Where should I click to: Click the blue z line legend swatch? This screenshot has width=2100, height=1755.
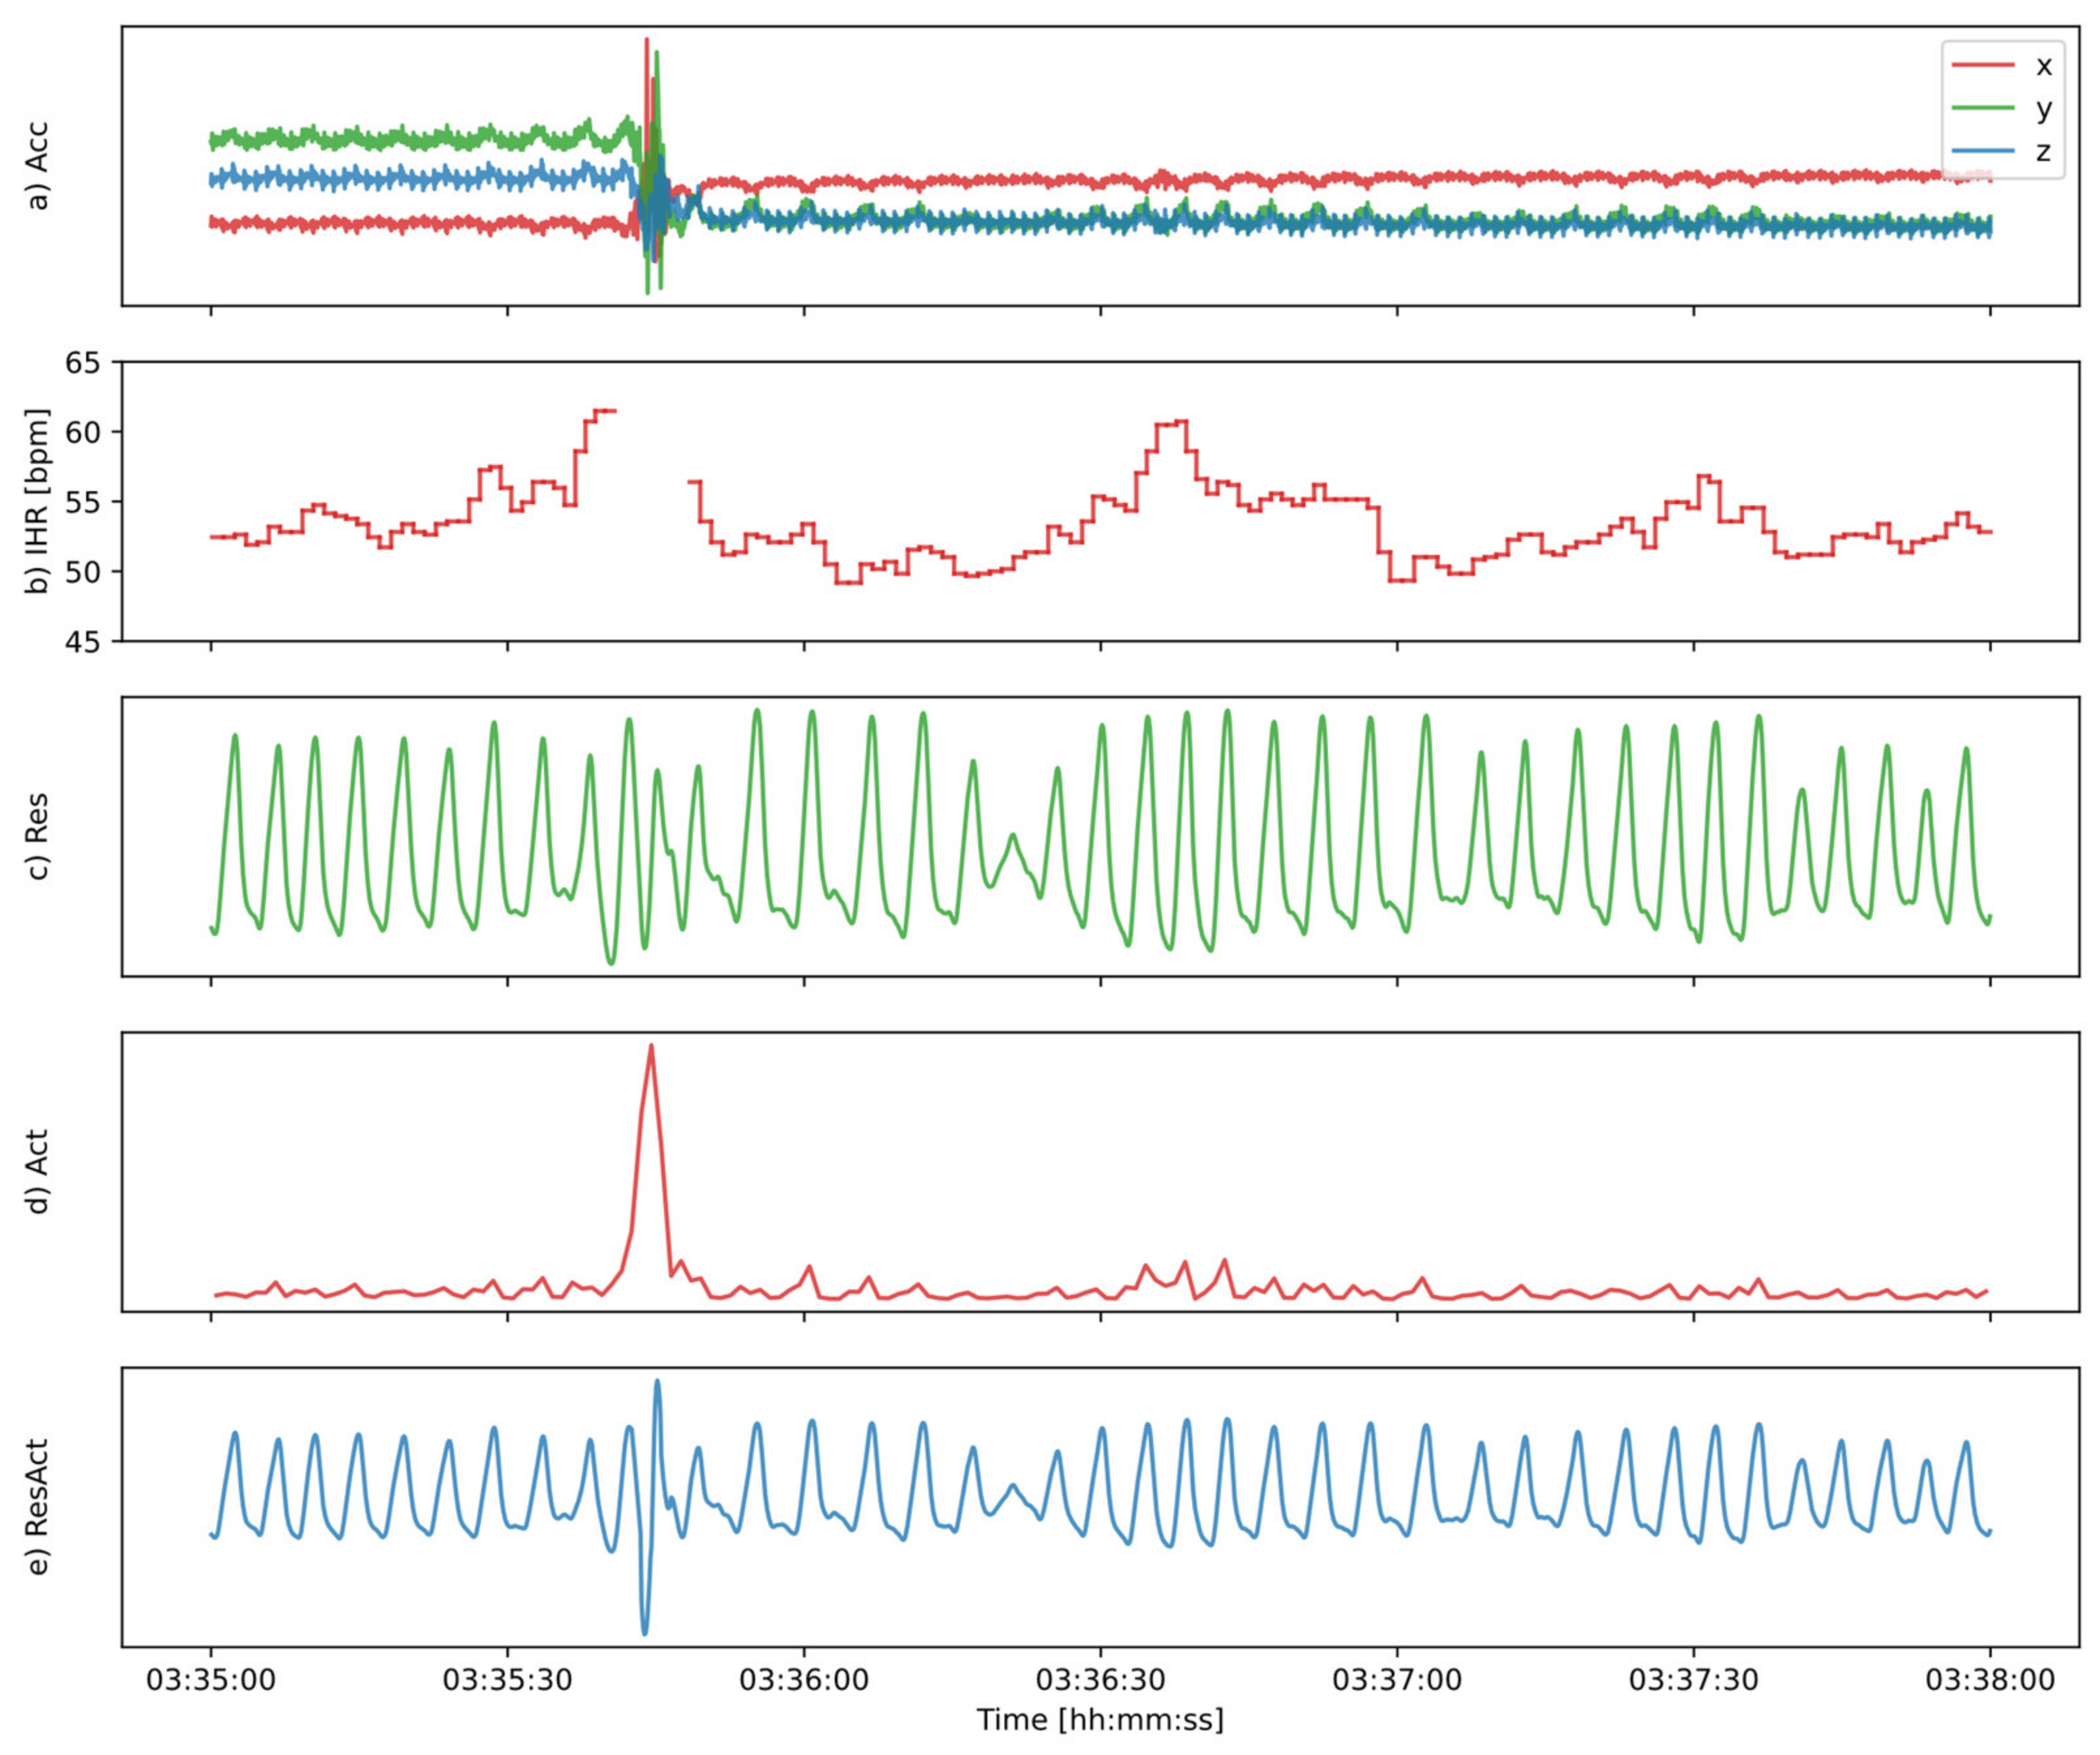pos(1982,151)
